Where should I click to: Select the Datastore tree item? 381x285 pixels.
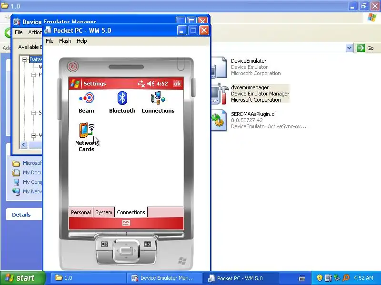click(x=36, y=59)
